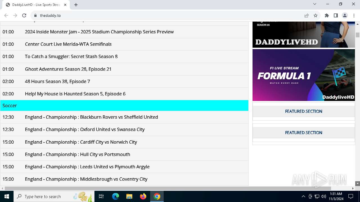Open site info lock icon

click(35, 15)
